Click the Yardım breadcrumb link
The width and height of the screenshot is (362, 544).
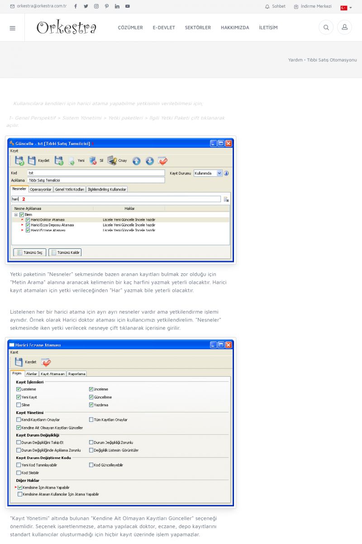[x=295, y=60]
